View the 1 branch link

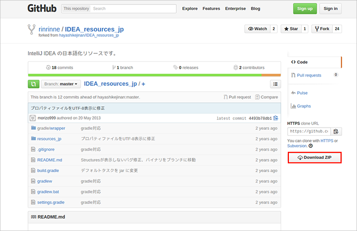tap(122, 68)
